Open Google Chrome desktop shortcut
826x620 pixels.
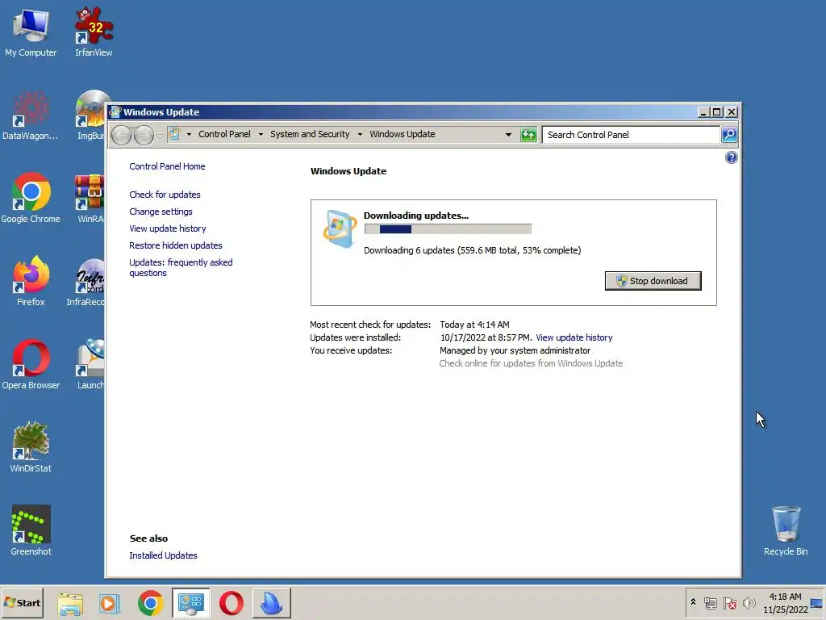[x=31, y=199]
